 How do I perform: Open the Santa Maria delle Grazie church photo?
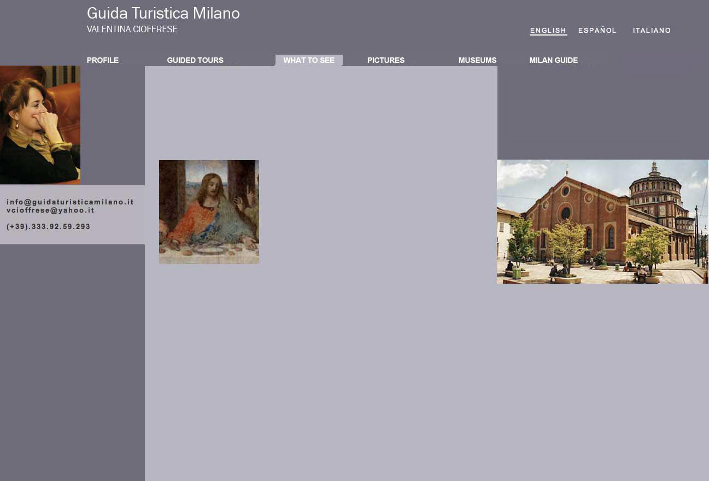(x=603, y=221)
